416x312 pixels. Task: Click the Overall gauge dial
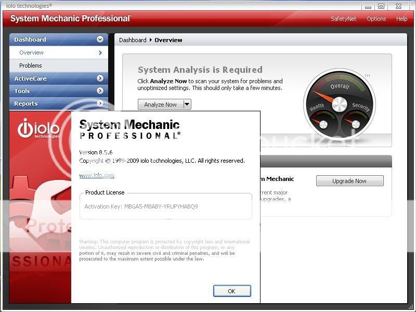(x=340, y=105)
